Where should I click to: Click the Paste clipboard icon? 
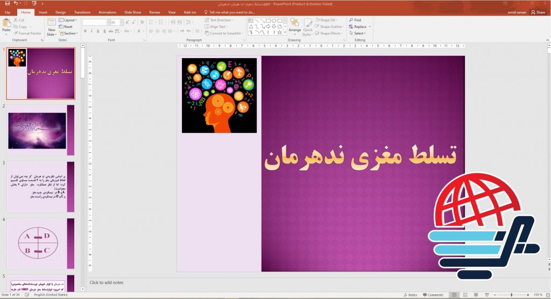pyautogui.click(x=6, y=24)
